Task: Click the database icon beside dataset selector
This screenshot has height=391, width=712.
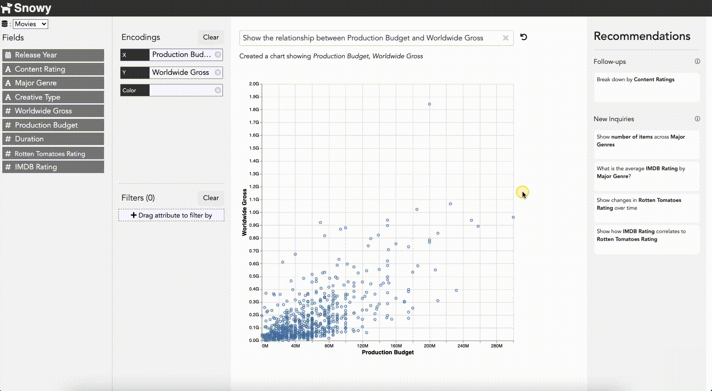Action: pos(5,24)
